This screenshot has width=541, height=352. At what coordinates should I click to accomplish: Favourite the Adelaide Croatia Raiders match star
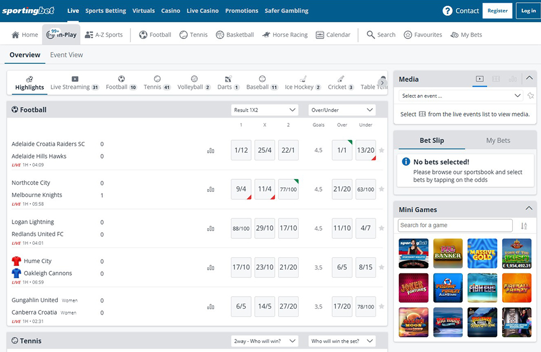[381, 150]
